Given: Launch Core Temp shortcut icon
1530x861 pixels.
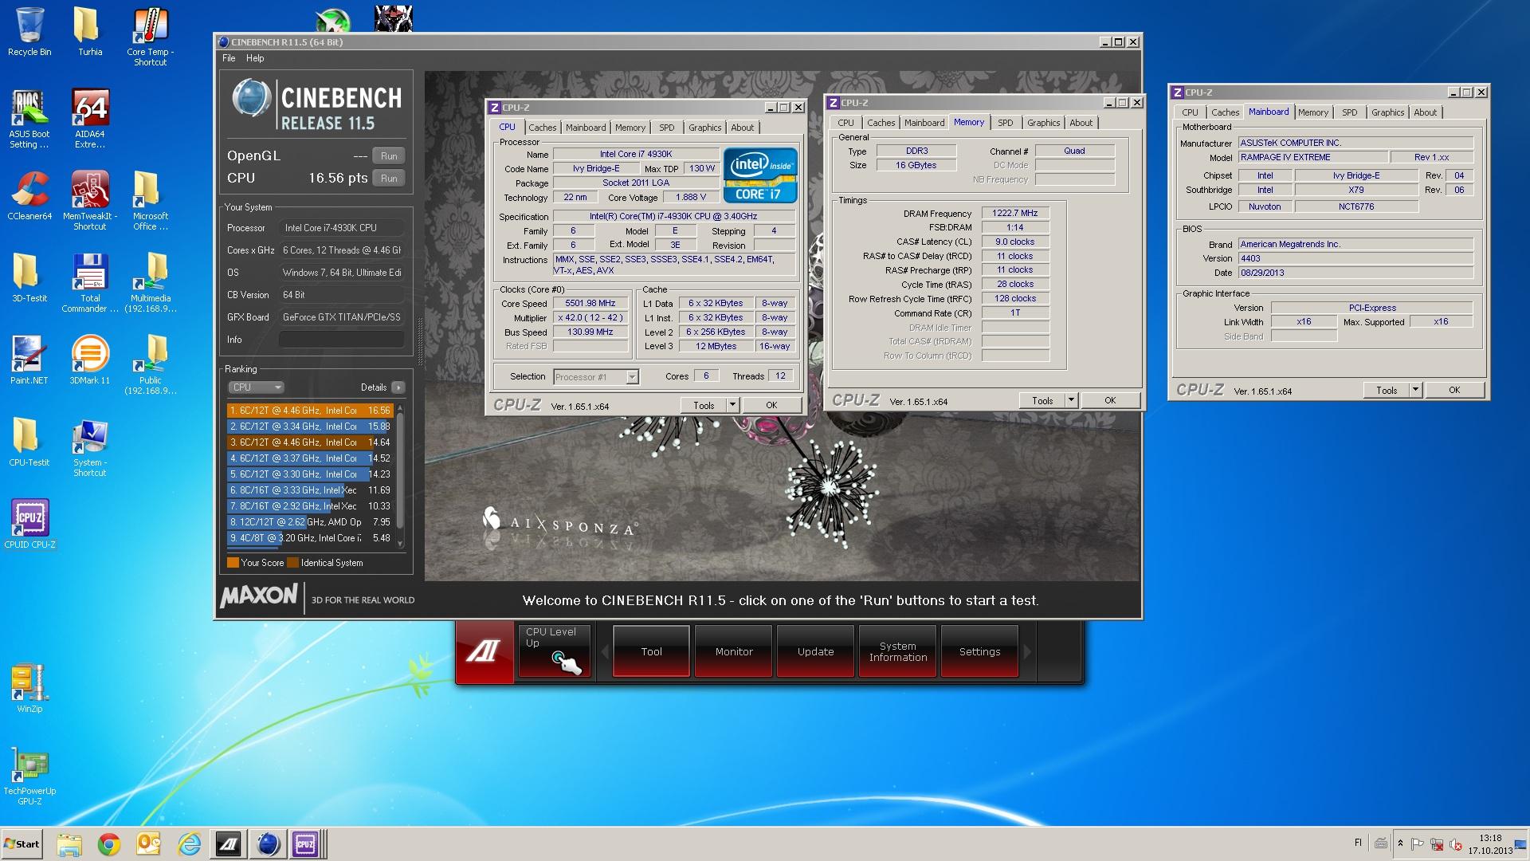Looking at the screenshot, I should coord(150,37).
